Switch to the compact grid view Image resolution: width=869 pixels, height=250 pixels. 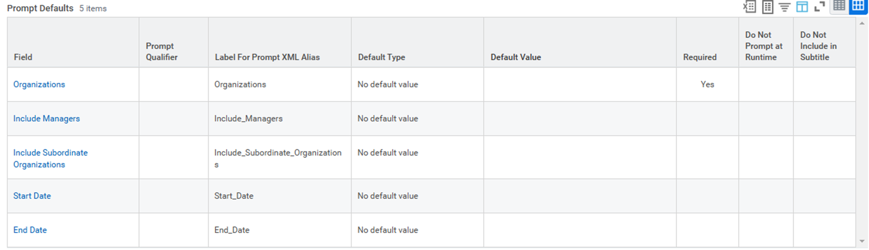(839, 6)
